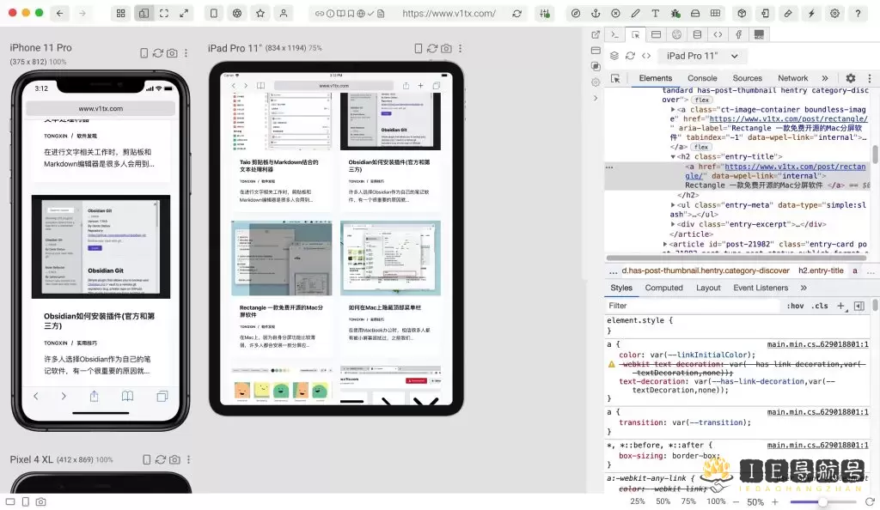Viewport: 880px width, 510px height.
Task: Toggle the :hov element state panel
Action: click(795, 306)
